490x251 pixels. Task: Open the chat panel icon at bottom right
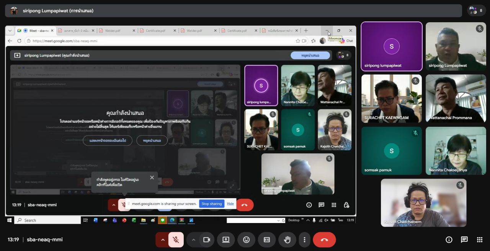point(464,240)
